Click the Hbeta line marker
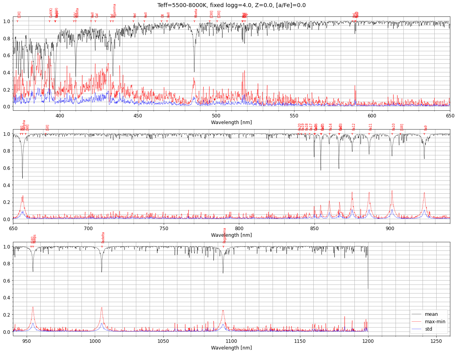Screen dimensions: 457x353 click(195, 21)
